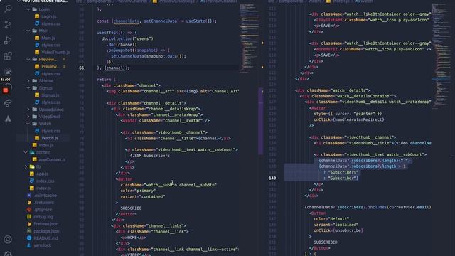Click the debug.log file icon

tap(29, 216)
